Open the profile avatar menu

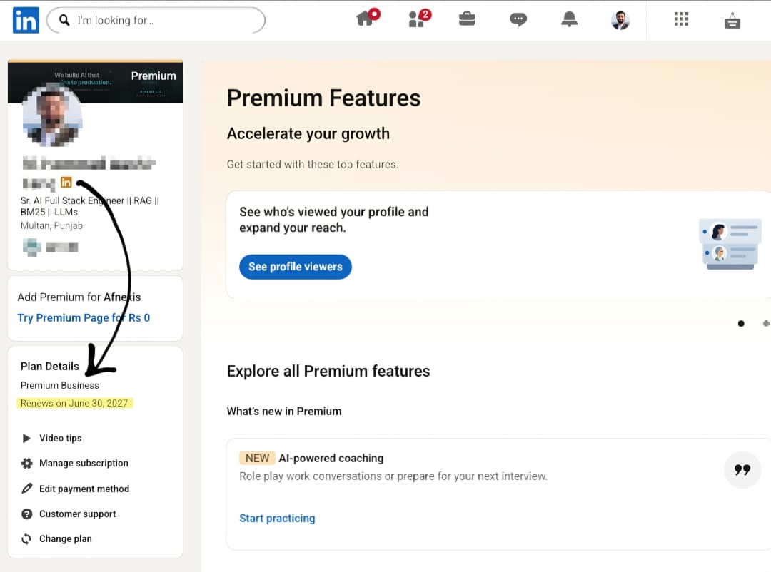point(620,20)
